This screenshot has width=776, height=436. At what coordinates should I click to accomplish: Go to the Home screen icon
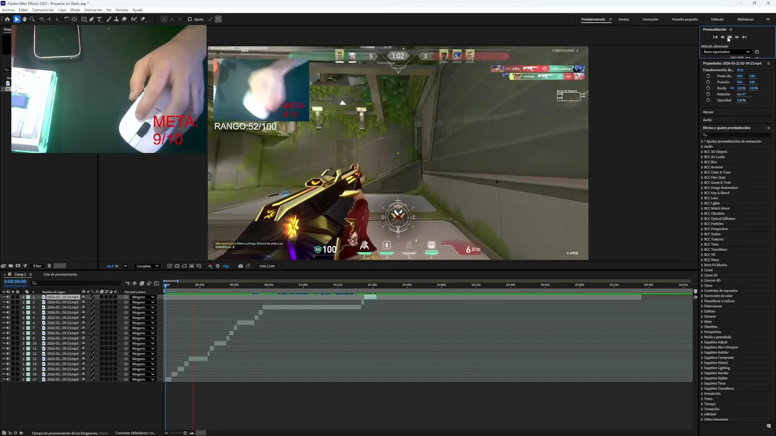(7, 19)
